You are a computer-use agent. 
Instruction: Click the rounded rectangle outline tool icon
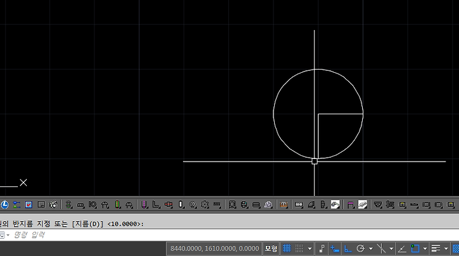pyautogui.click(x=439, y=205)
